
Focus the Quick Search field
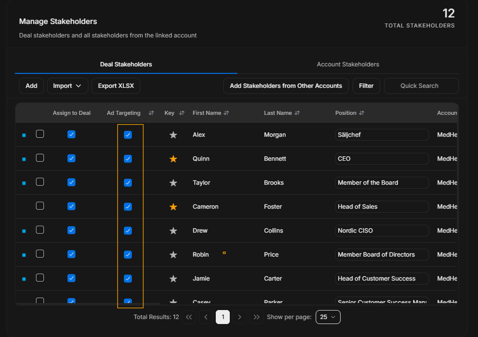pos(421,86)
